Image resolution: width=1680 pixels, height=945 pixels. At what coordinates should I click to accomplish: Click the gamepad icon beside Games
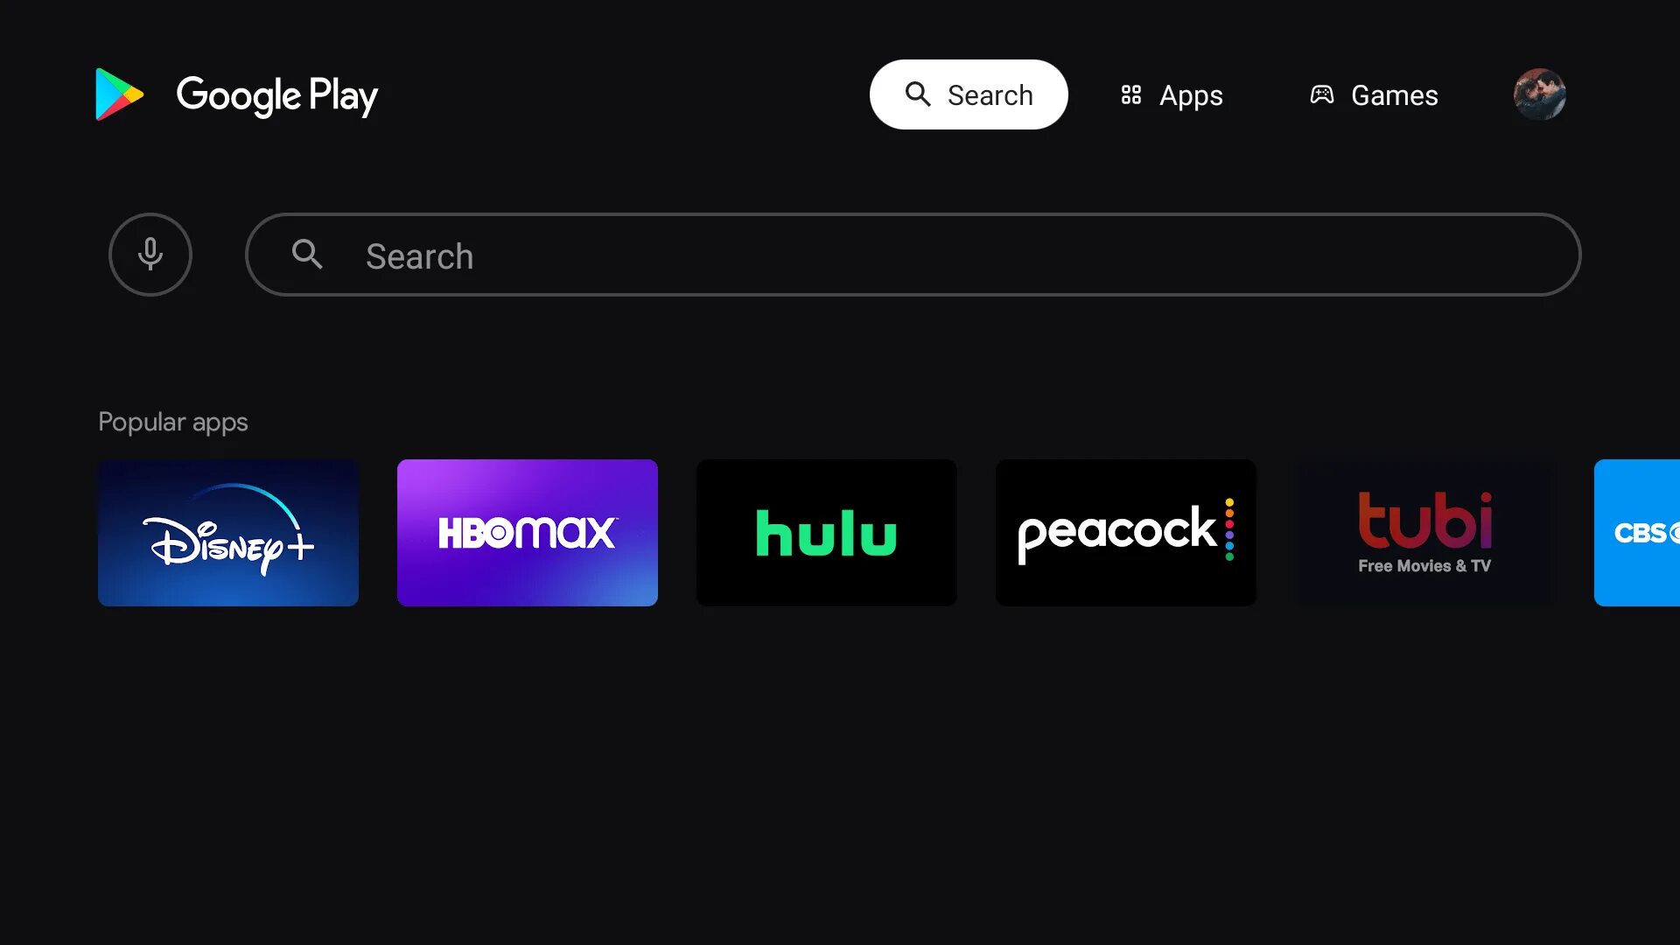pos(1322,94)
